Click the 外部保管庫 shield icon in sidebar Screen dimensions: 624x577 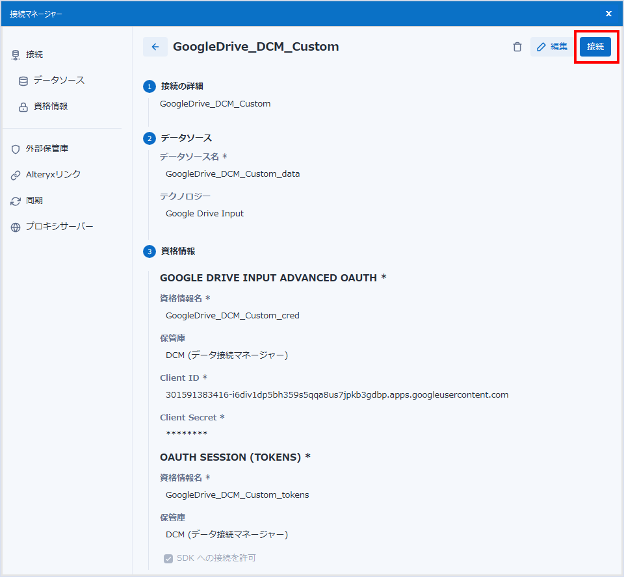tap(16, 149)
